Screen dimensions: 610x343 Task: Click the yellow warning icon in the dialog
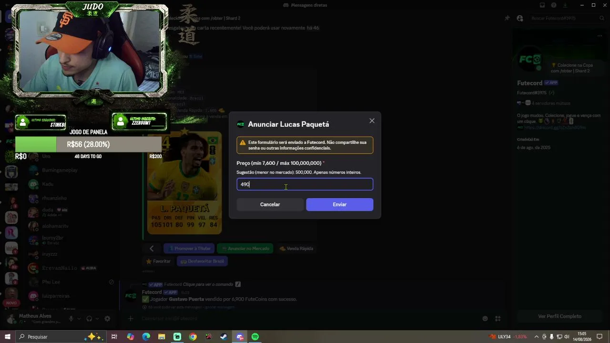(x=243, y=142)
